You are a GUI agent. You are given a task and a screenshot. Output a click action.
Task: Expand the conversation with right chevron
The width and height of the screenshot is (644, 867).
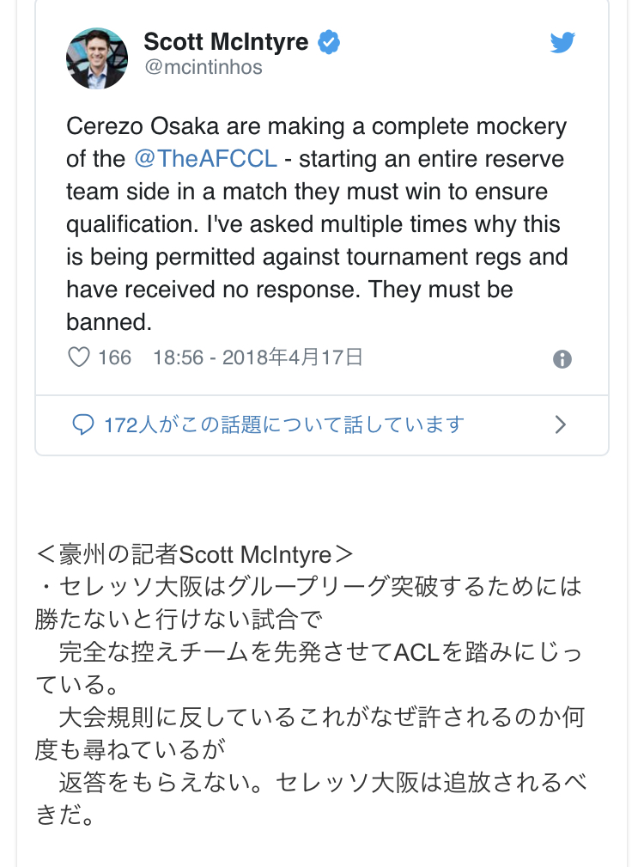(x=561, y=424)
